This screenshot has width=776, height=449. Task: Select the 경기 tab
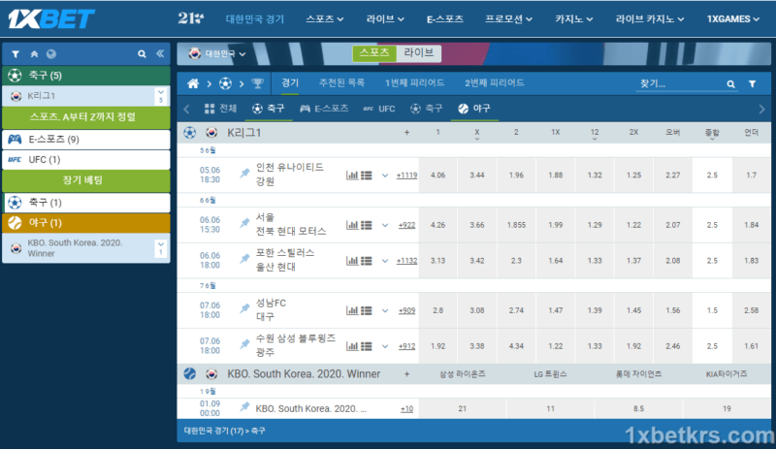[290, 83]
